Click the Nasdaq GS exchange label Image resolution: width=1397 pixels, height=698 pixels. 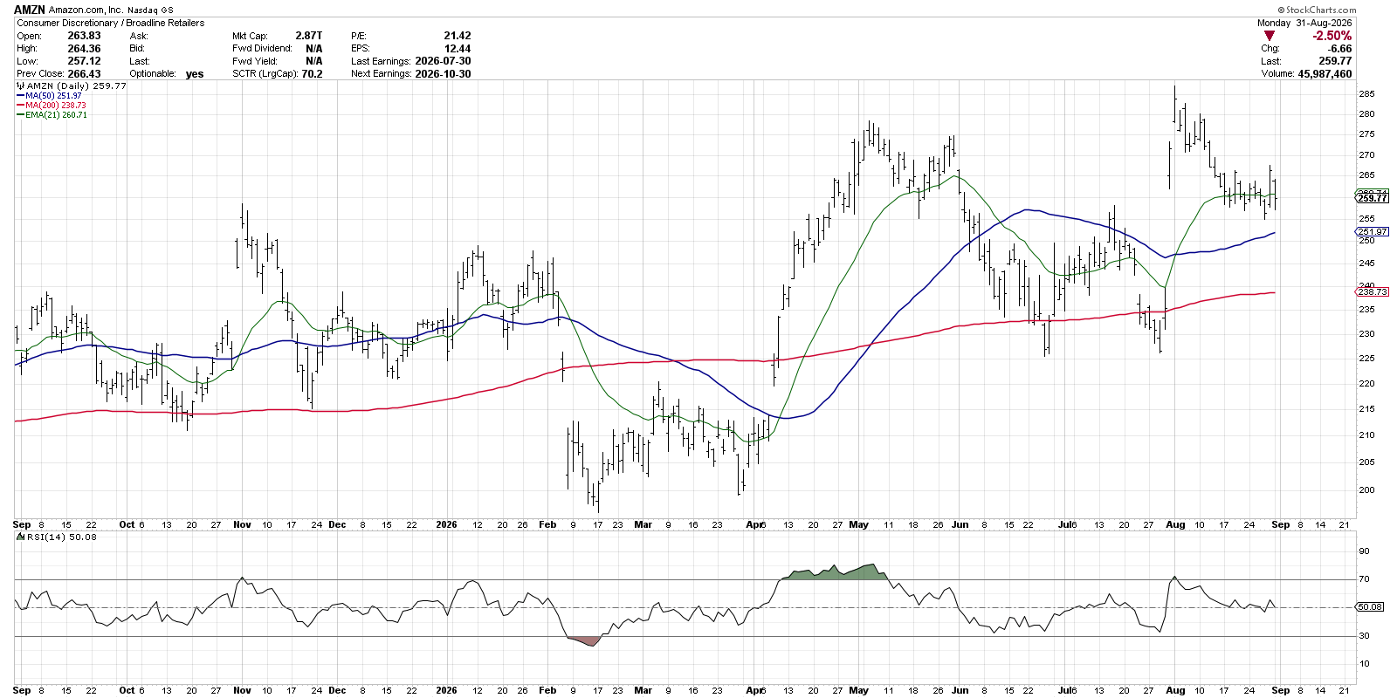pyautogui.click(x=150, y=10)
